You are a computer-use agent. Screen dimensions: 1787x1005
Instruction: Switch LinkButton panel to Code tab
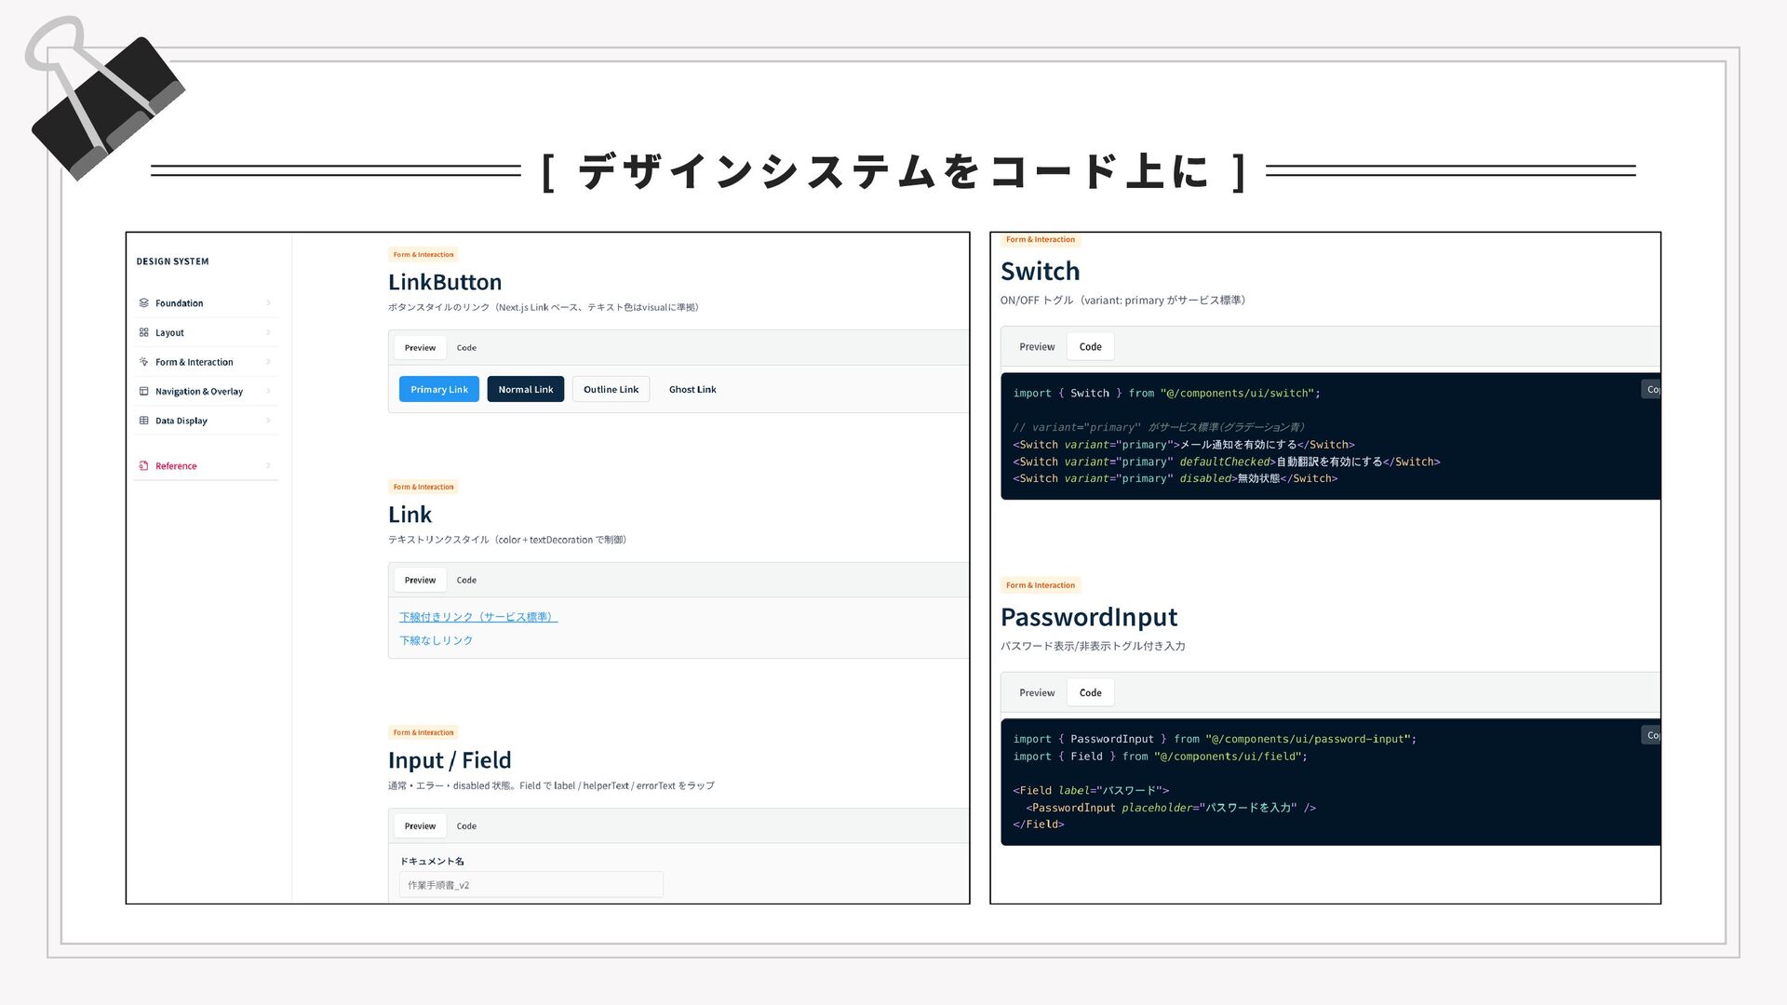[466, 348]
